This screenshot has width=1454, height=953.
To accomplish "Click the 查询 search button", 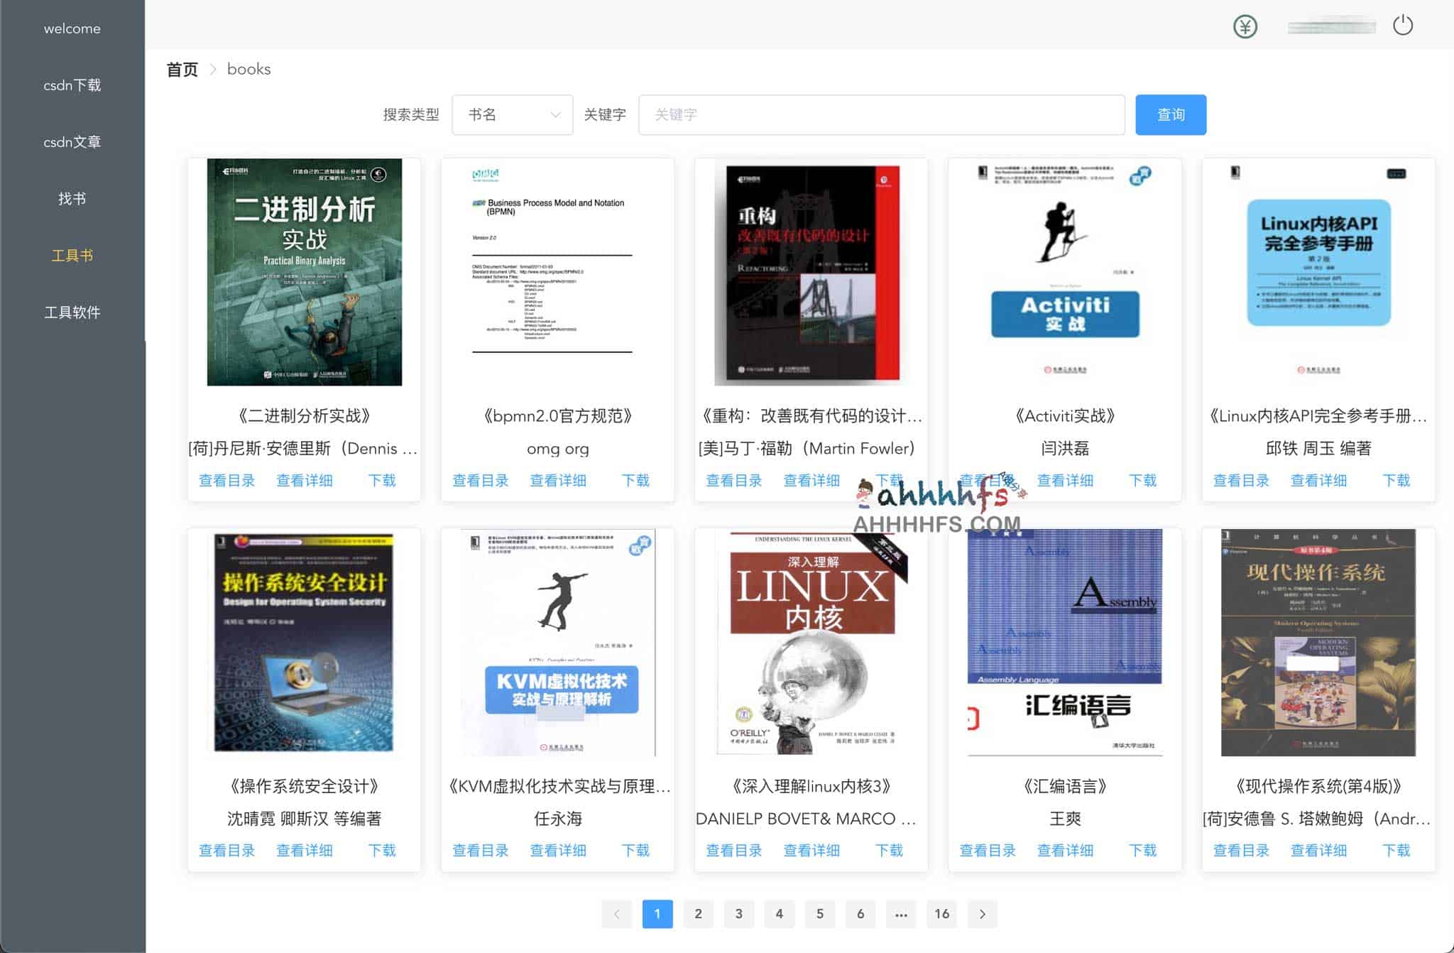I will (1171, 114).
